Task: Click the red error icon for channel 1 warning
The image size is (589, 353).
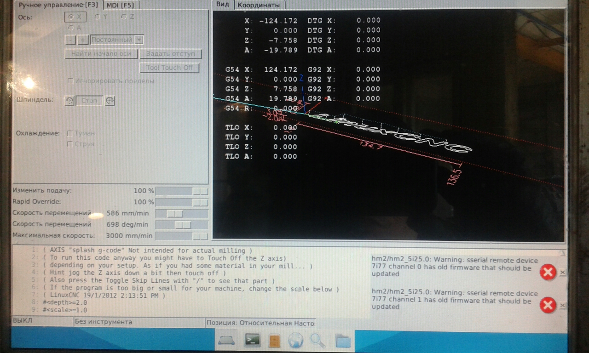Action: [548, 305]
